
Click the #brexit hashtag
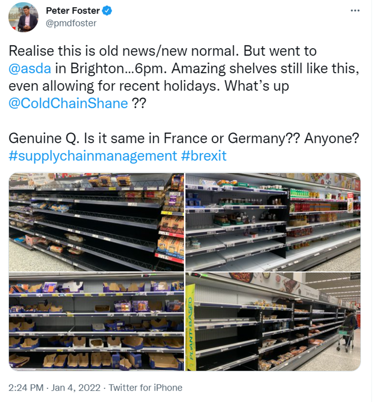pyautogui.click(x=204, y=156)
